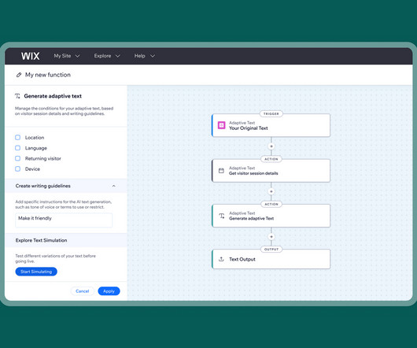Collapse the Create writing guidelines section

click(114, 186)
